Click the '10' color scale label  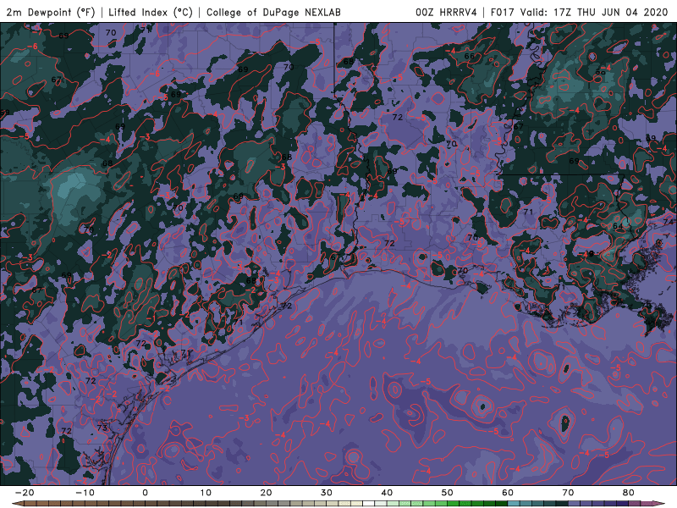coord(206,493)
